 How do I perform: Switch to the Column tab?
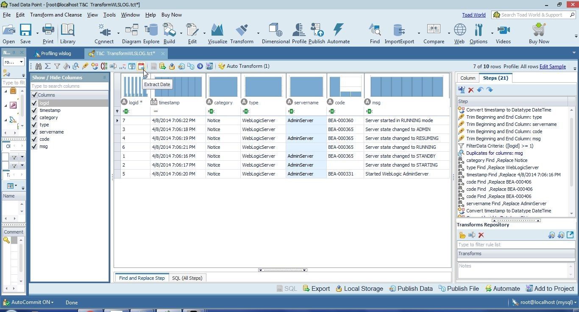pyautogui.click(x=468, y=78)
